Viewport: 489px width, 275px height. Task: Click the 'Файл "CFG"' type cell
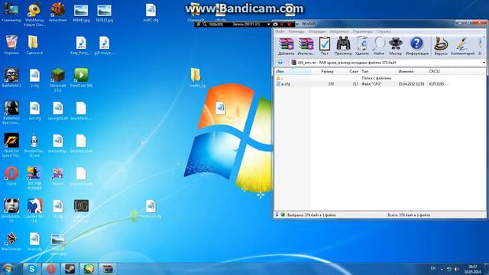pyautogui.click(x=371, y=84)
